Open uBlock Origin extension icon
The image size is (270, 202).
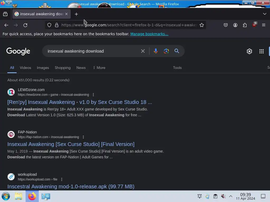pos(254,25)
